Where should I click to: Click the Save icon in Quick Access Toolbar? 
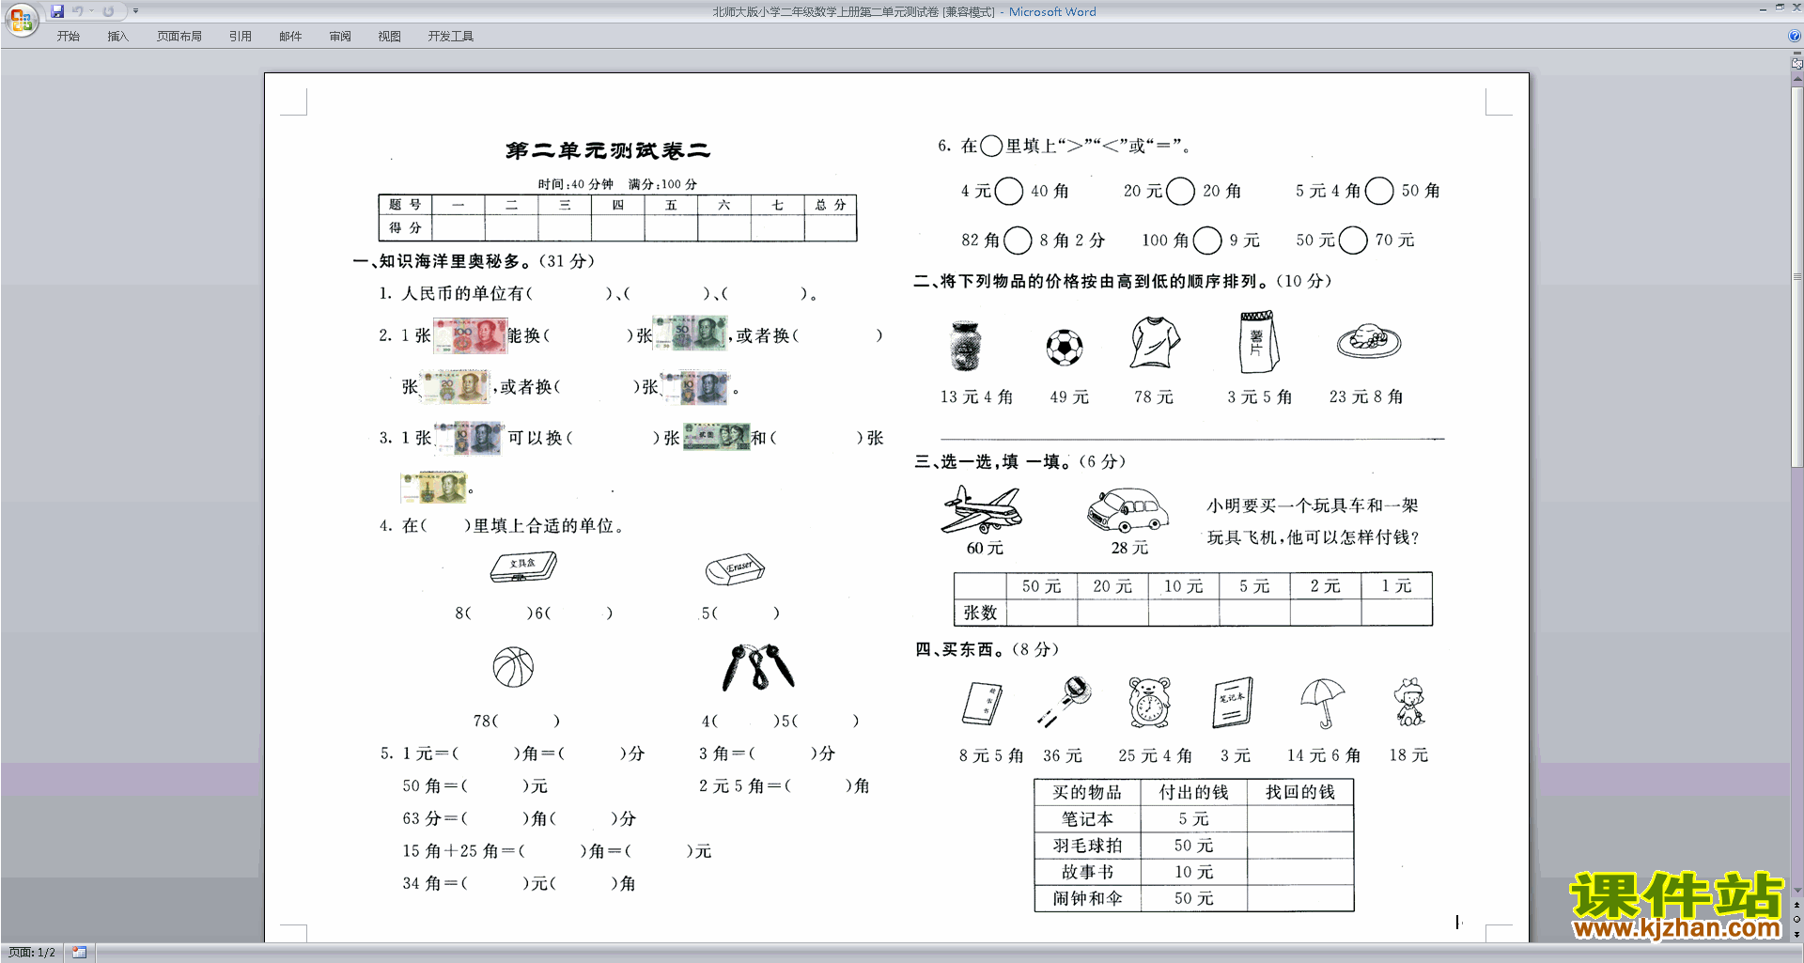57,11
